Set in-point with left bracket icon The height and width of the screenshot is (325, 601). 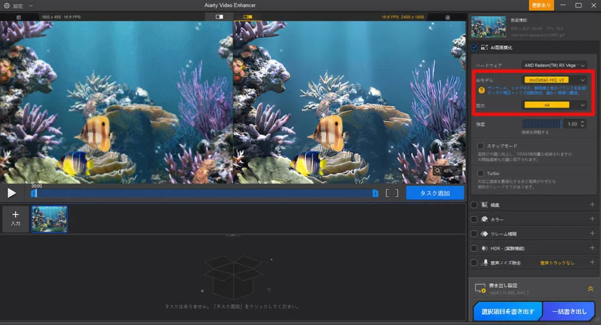pos(388,194)
